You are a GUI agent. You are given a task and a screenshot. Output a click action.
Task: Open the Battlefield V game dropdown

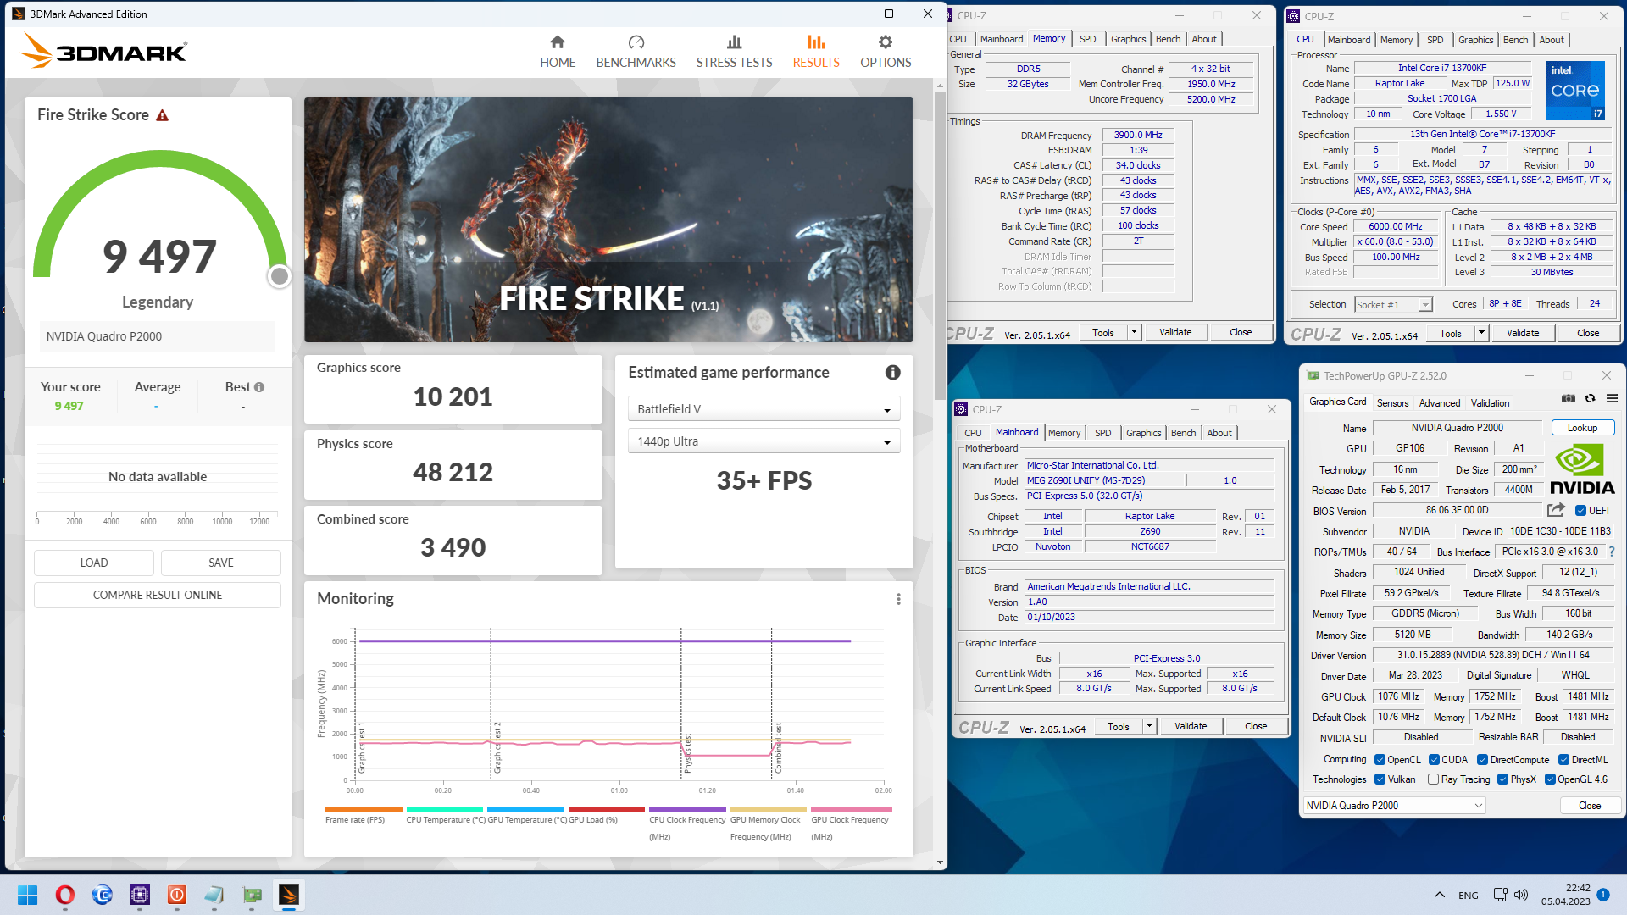(x=764, y=409)
